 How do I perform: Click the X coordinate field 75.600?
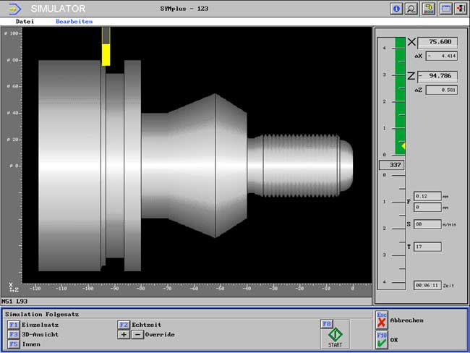tap(438, 42)
